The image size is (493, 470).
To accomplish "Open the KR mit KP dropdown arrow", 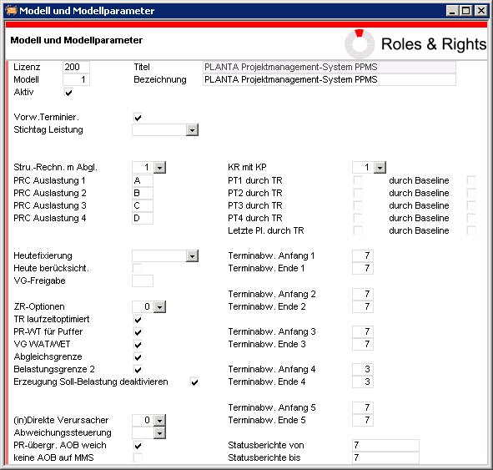I will tap(380, 168).
